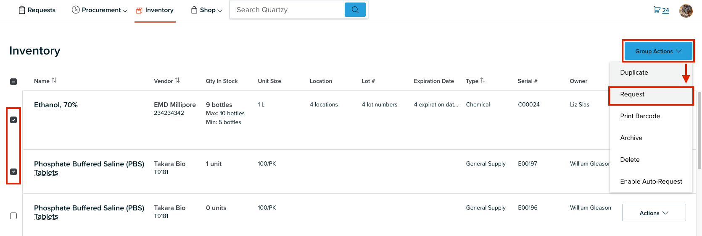This screenshot has height=236, width=702.
Task: Click the '0 units' quantity cell
Action: (x=216, y=208)
